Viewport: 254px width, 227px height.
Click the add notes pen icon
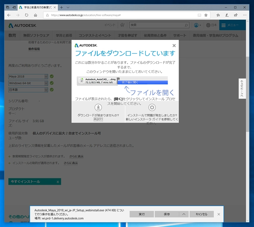pos(227,15)
